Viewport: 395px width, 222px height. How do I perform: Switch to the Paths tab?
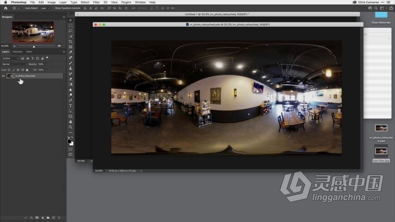(x=29, y=52)
